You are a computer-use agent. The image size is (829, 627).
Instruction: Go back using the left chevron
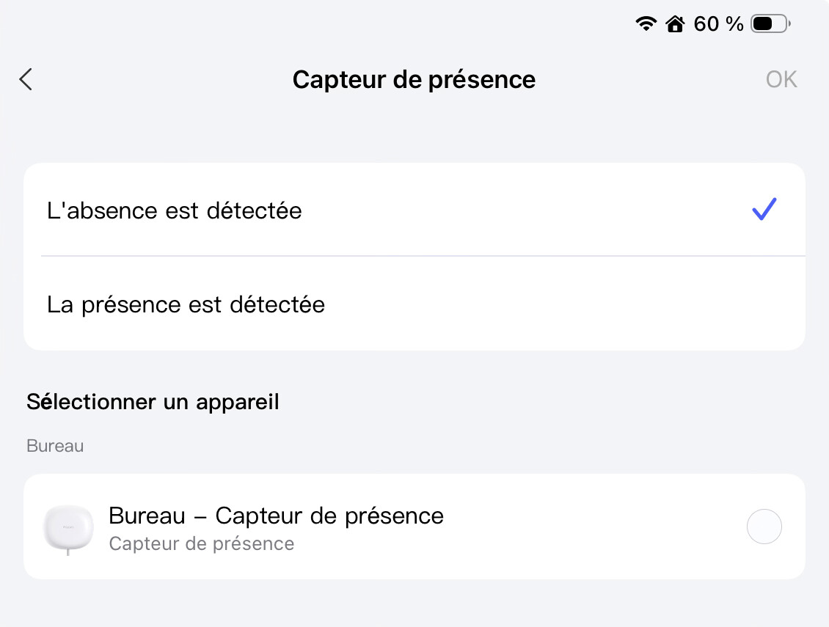pos(26,79)
